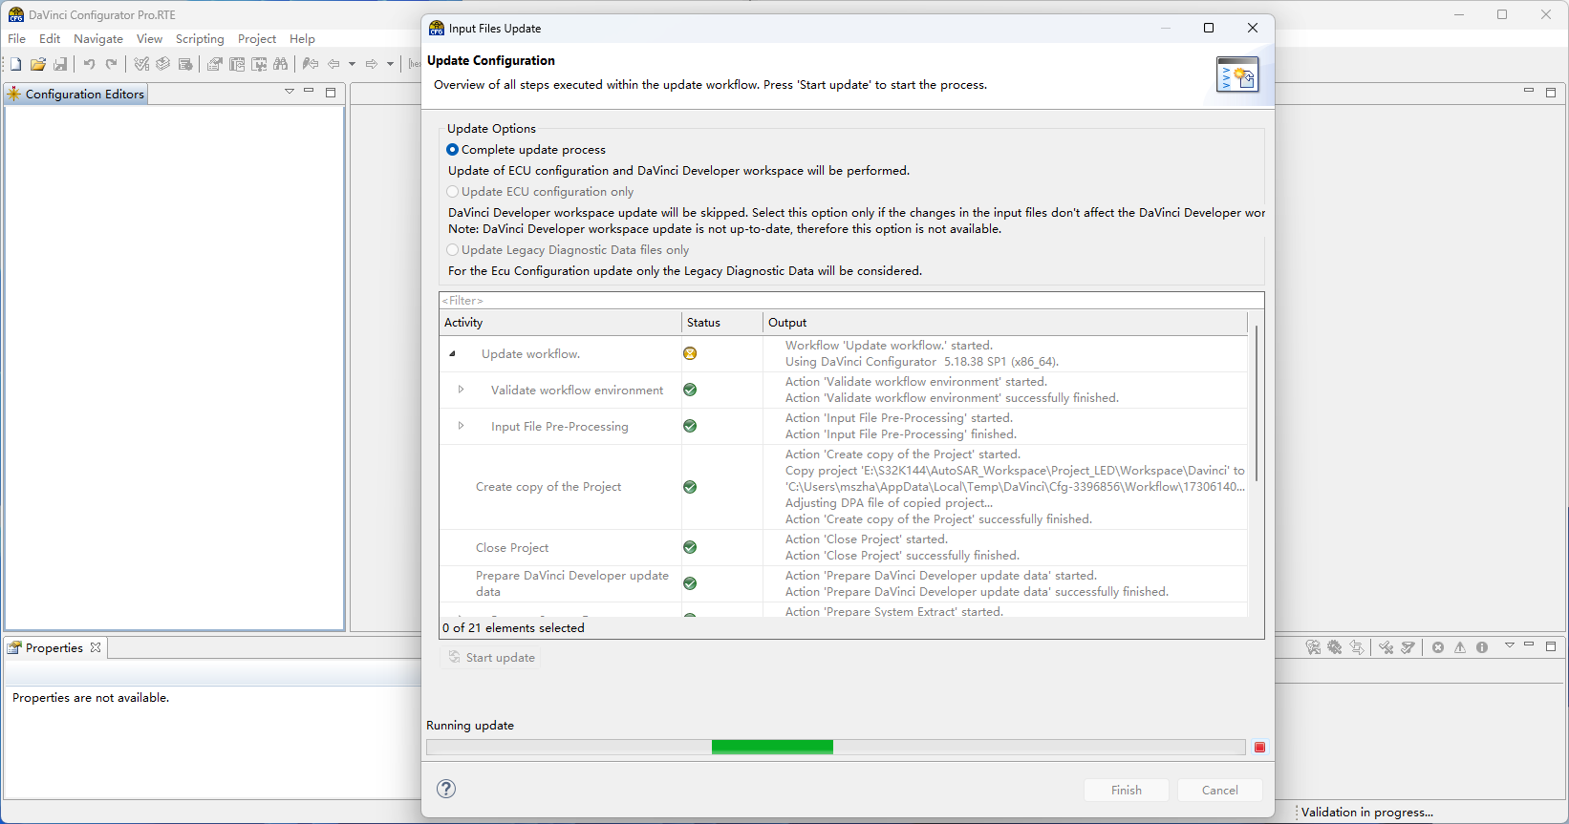
Task: Expand Input File Pre-Processing row
Action: (x=461, y=426)
